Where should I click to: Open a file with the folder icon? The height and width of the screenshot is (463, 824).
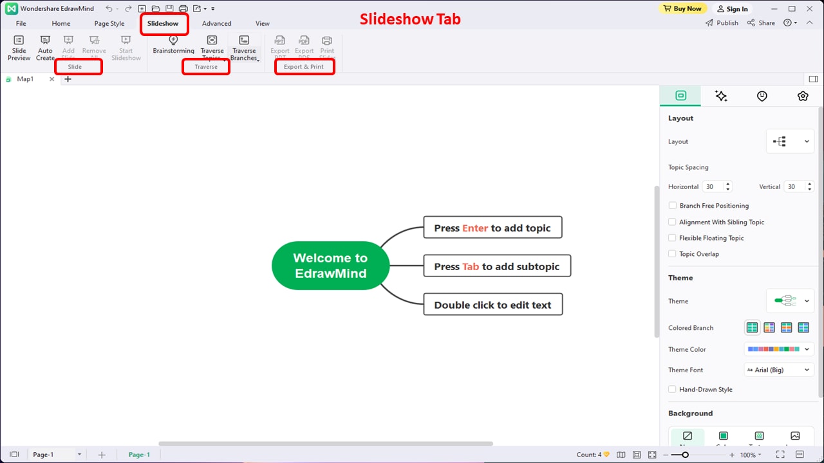point(156,9)
